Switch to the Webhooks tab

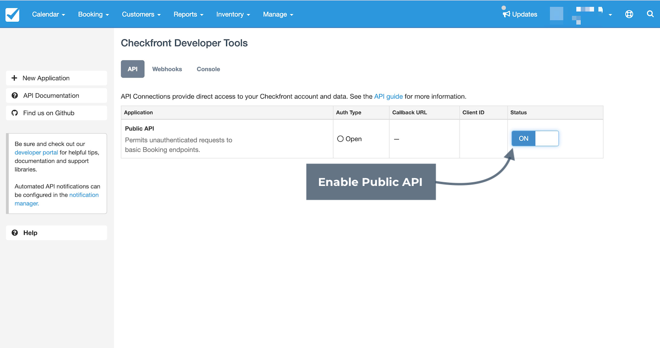[167, 69]
